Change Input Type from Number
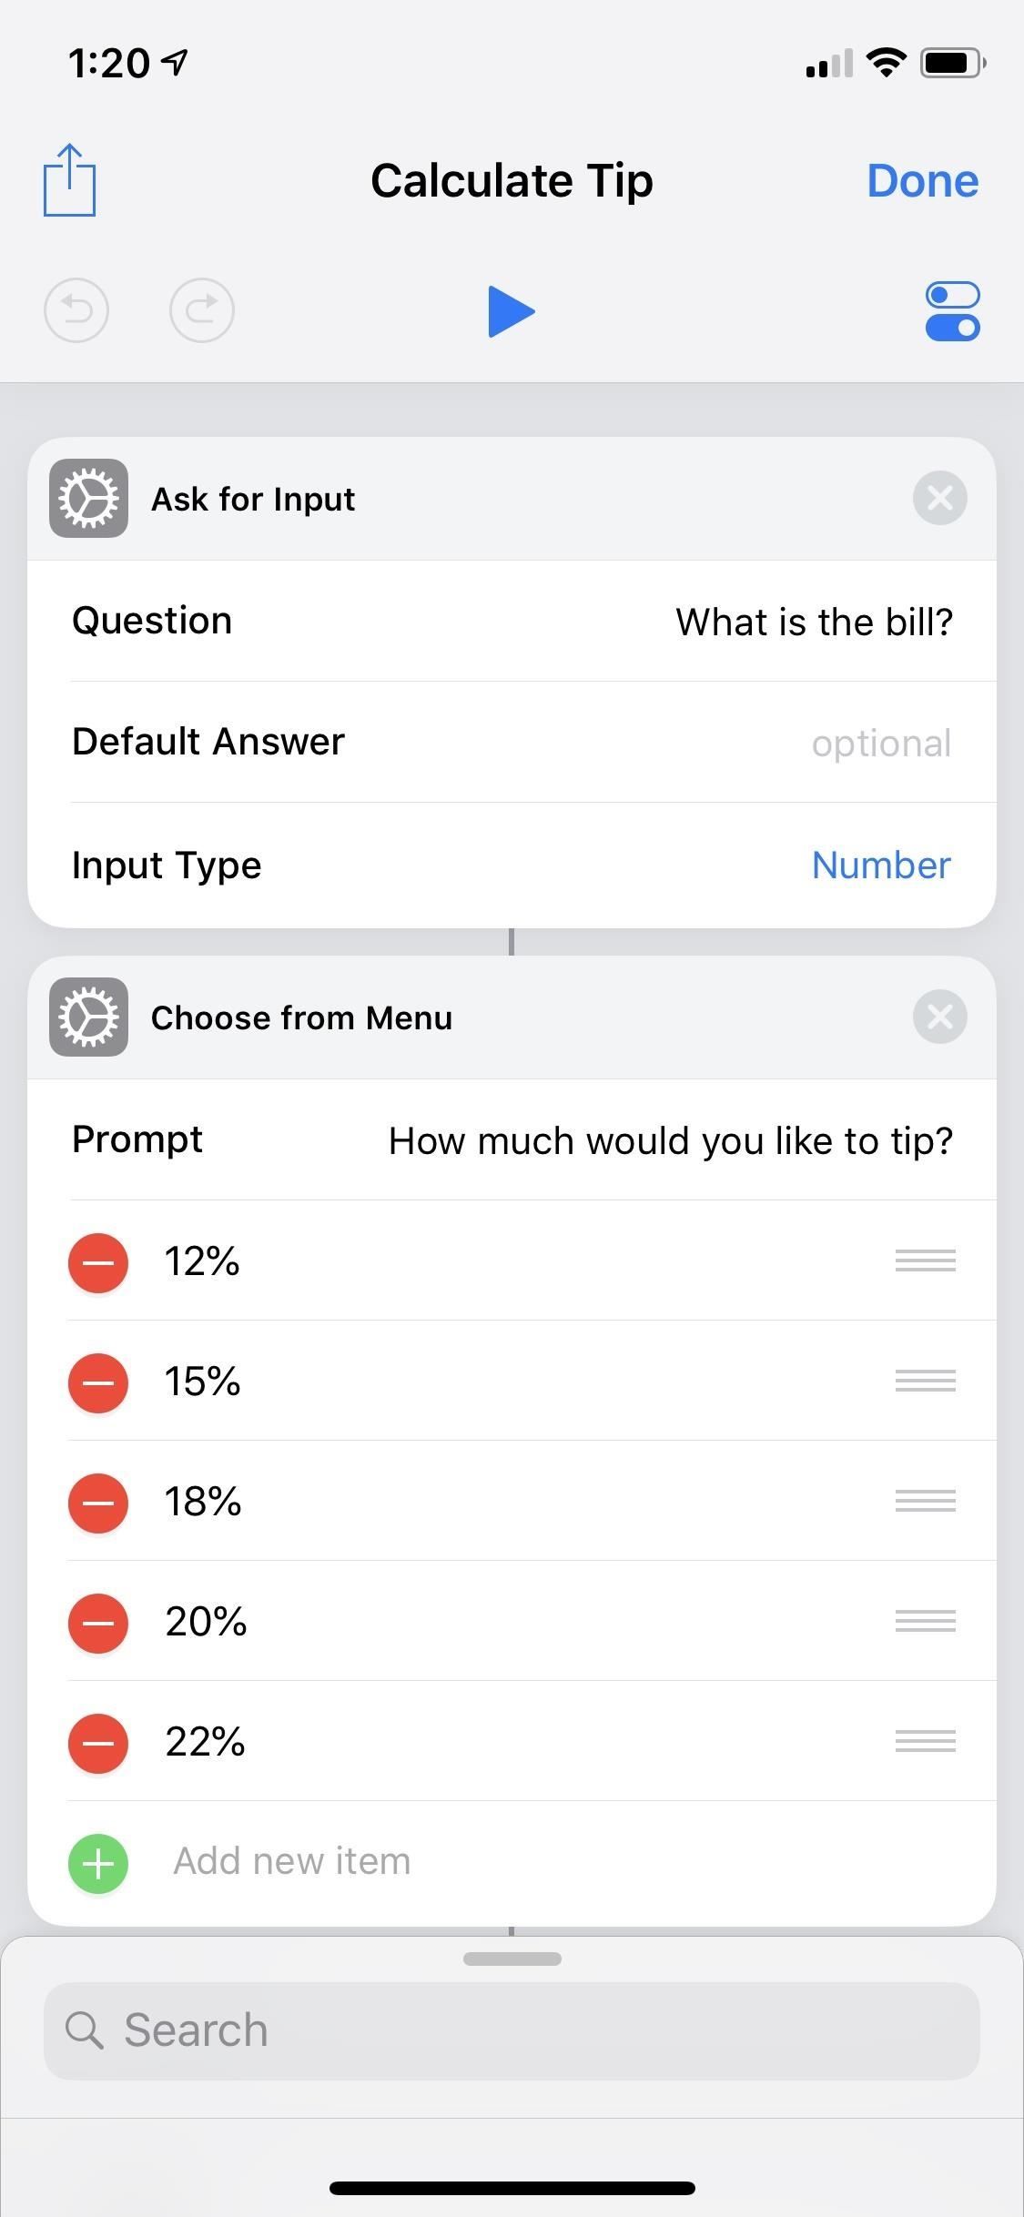 coord(880,866)
